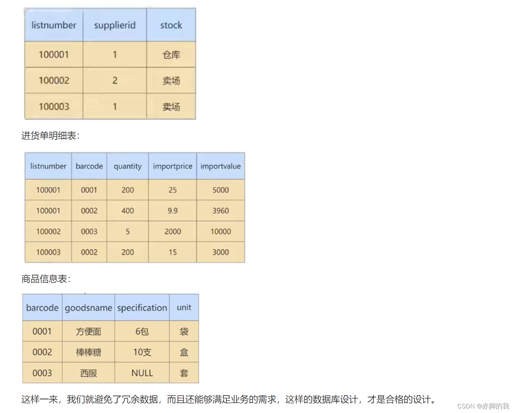Click the listnumber column header in first table

53,25
